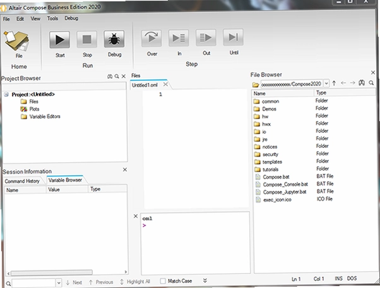Screen dimensions: 380x288
Task: Select Compose_Jupyter.bat file
Action: tap(285, 192)
